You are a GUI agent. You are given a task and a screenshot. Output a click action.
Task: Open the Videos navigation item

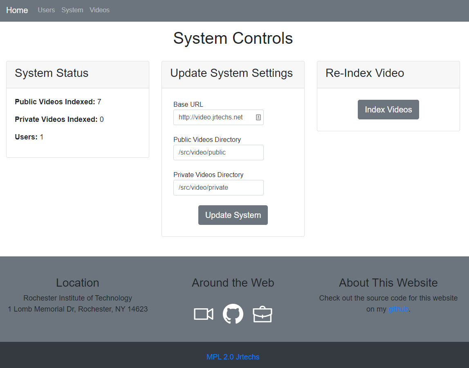(x=99, y=10)
